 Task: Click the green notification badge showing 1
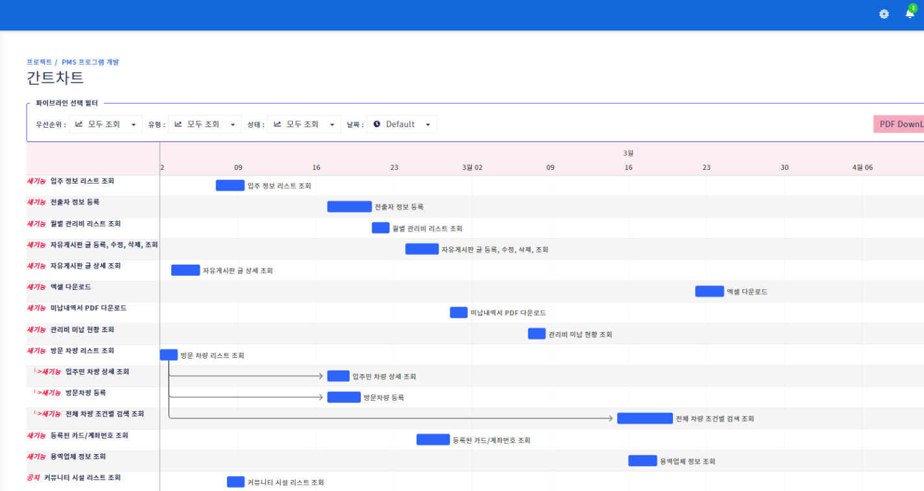click(x=914, y=8)
